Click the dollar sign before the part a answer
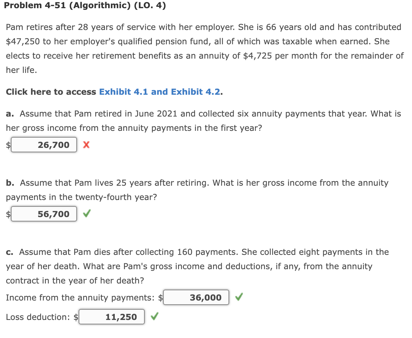 tap(7, 145)
